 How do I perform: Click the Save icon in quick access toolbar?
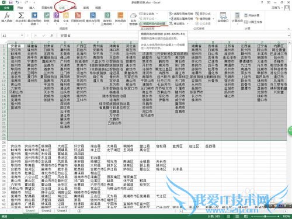point(11,2)
